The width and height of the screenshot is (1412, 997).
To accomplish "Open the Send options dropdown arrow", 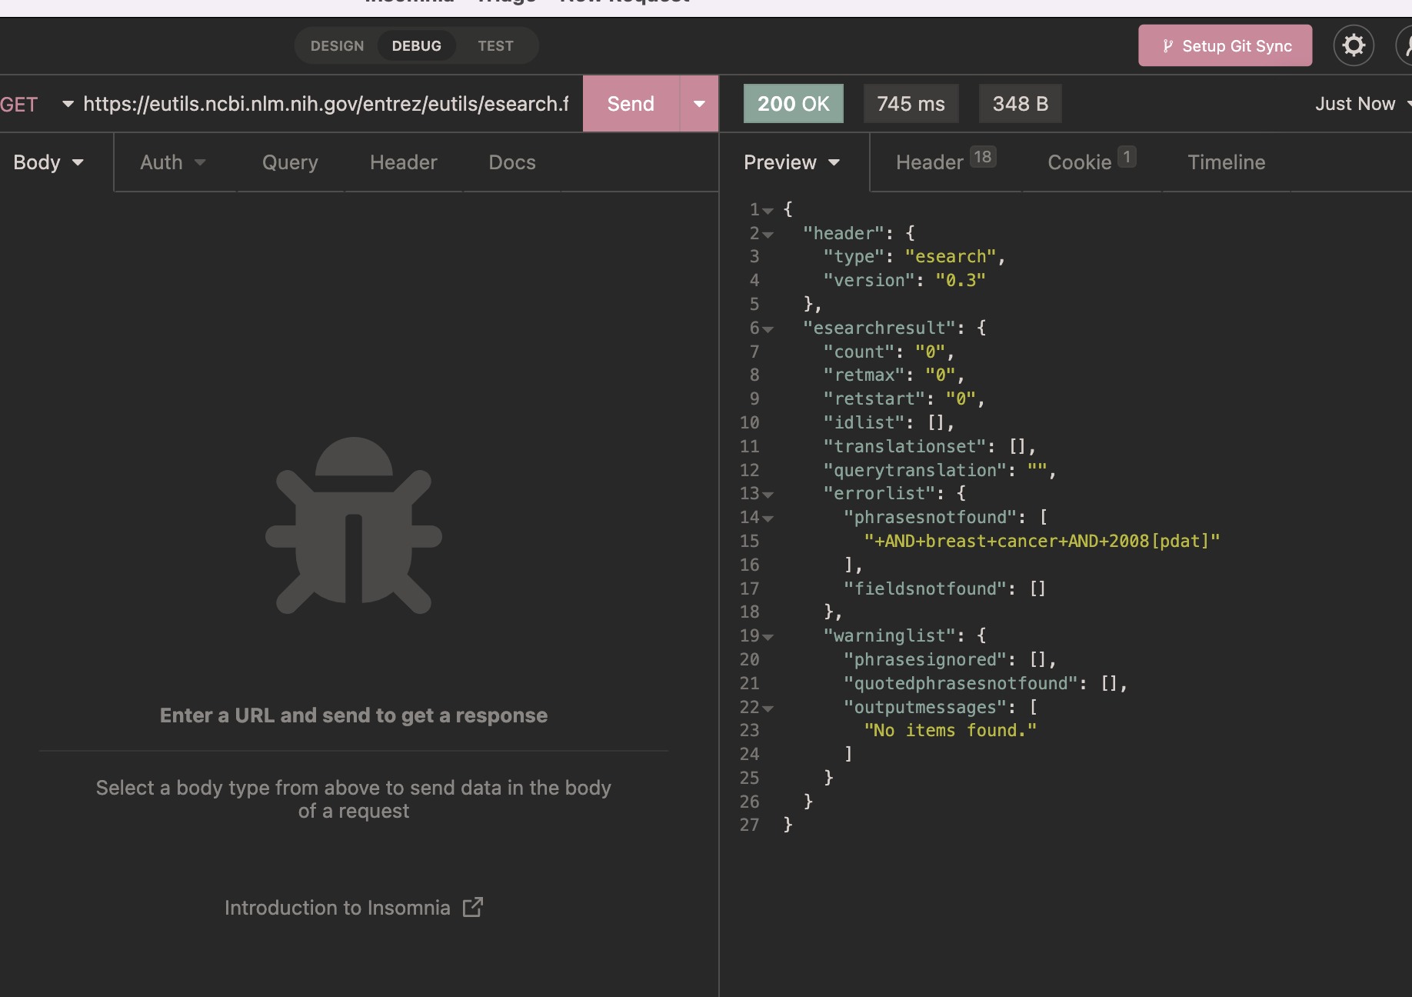I will point(699,104).
